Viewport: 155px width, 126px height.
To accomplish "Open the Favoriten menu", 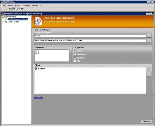I will coord(26,5).
